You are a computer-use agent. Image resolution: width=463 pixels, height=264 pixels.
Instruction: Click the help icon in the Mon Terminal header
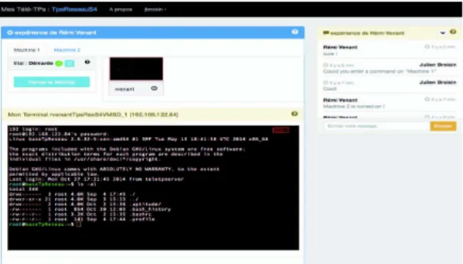(x=295, y=114)
